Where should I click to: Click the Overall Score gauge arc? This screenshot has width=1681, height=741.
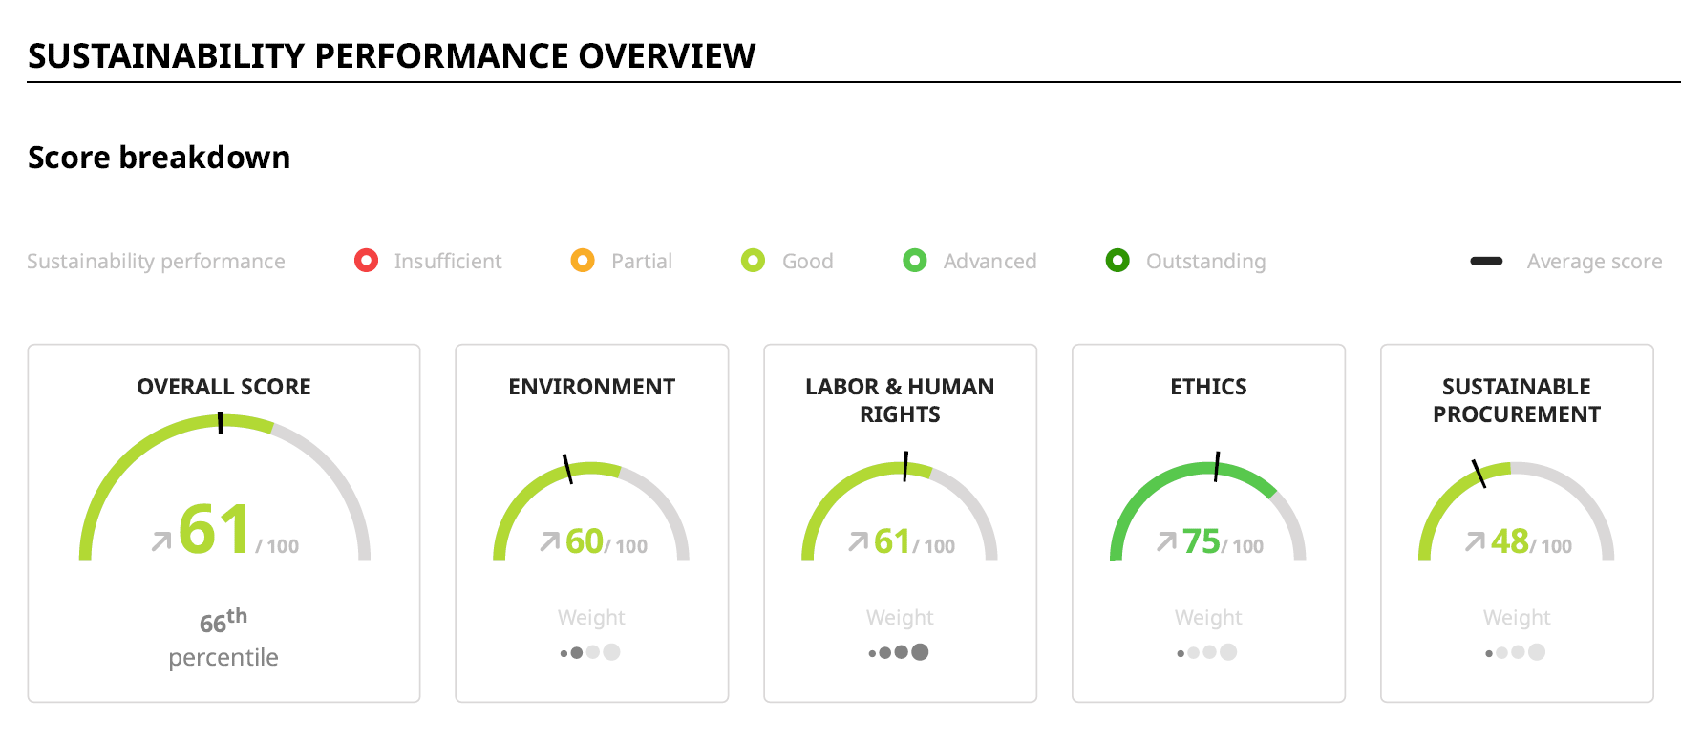tap(124, 456)
